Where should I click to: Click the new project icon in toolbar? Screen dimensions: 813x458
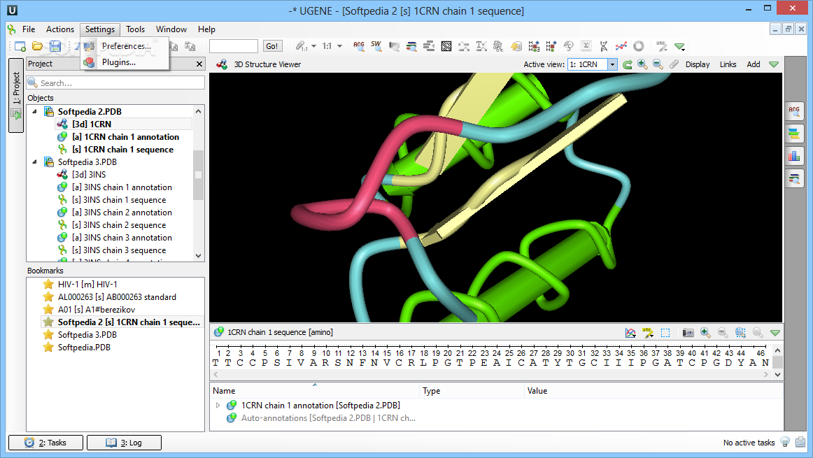pyautogui.click(x=20, y=46)
